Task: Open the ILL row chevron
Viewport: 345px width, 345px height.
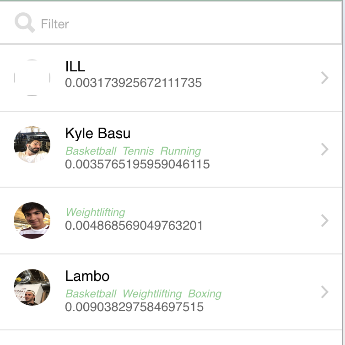Action: click(x=325, y=78)
